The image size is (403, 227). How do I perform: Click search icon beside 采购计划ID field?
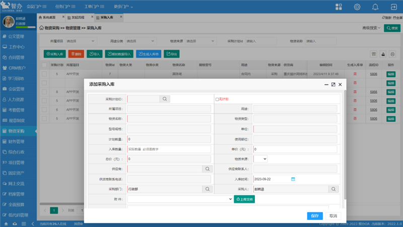(x=165, y=99)
